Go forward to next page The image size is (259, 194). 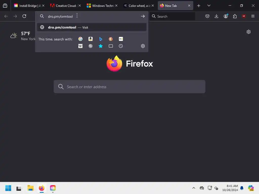(x=15, y=16)
